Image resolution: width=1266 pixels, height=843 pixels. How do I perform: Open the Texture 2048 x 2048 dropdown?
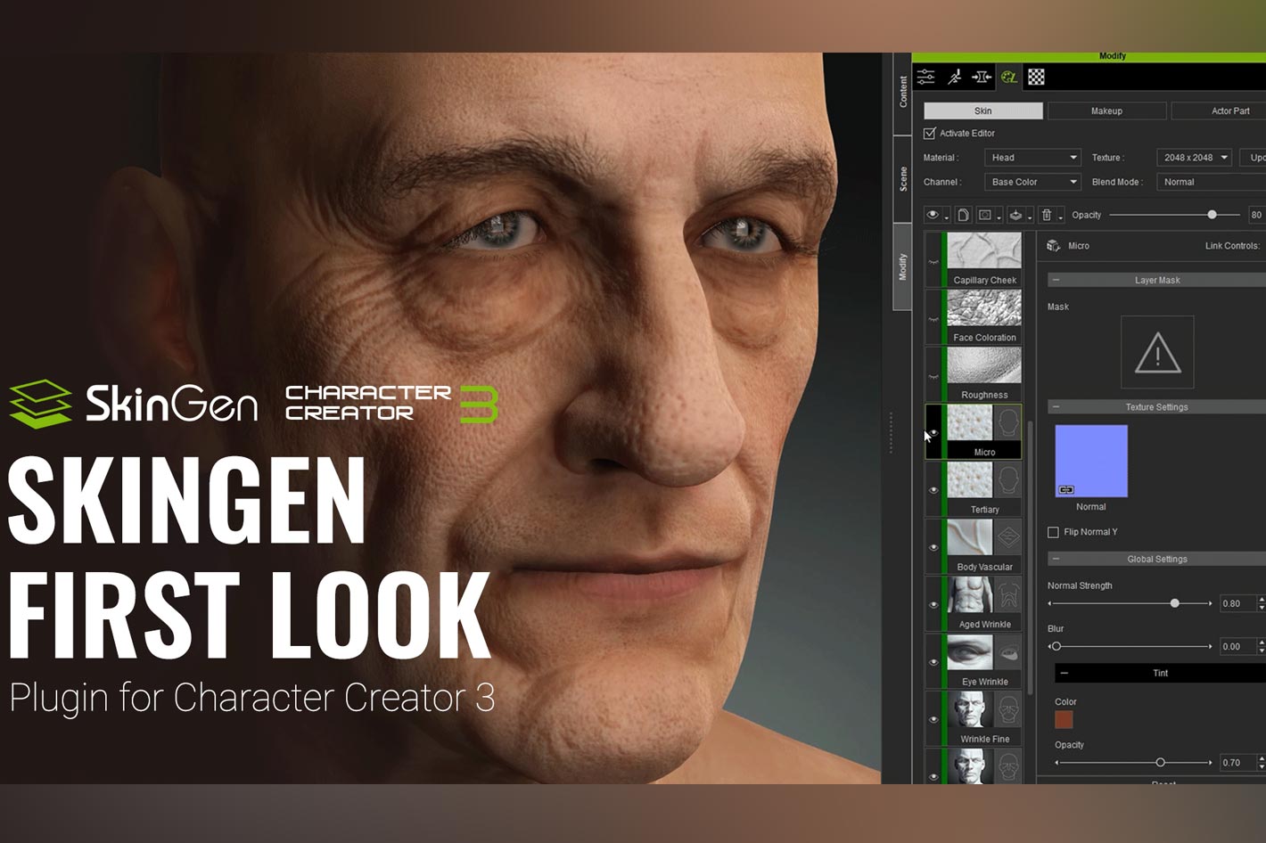[1194, 158]
